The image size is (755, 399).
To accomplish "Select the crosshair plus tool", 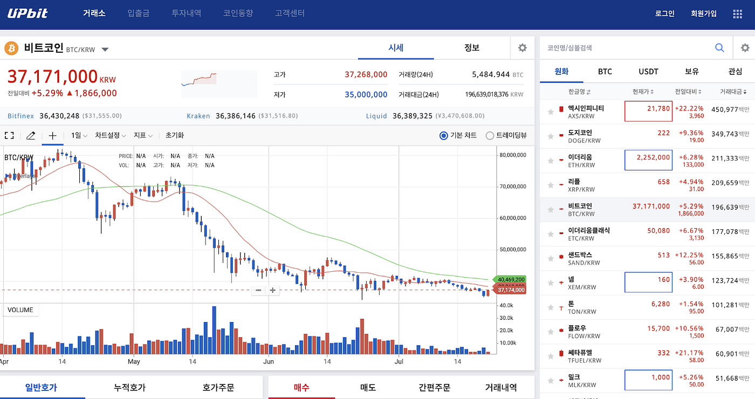I will (x=52, y=135).
